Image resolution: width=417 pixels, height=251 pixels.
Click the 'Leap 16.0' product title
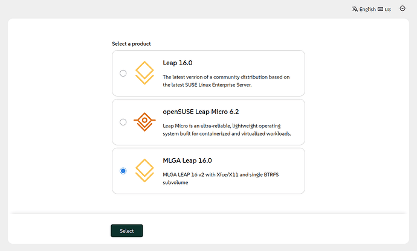click(x=178, y=63)
